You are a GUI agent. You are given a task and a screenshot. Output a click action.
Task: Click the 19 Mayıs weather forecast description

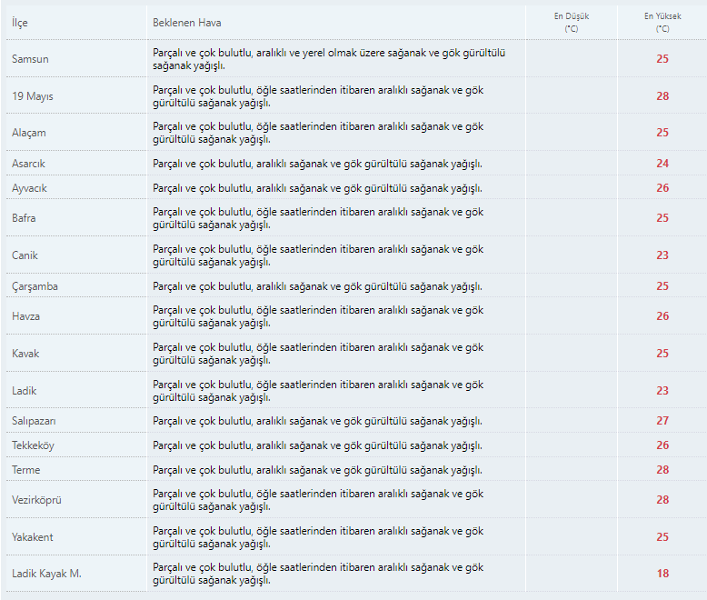click(318, 96)
